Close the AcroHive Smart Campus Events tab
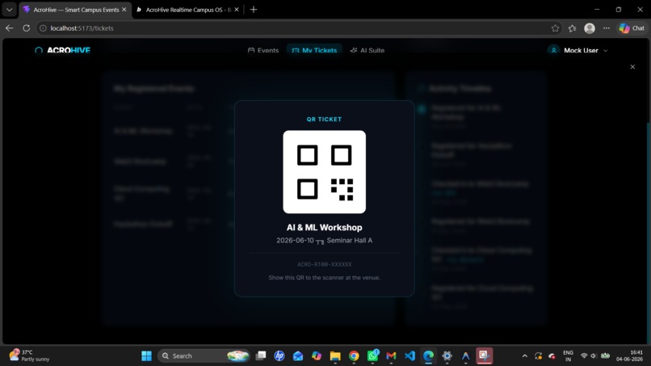 click(x=124, y=10)
